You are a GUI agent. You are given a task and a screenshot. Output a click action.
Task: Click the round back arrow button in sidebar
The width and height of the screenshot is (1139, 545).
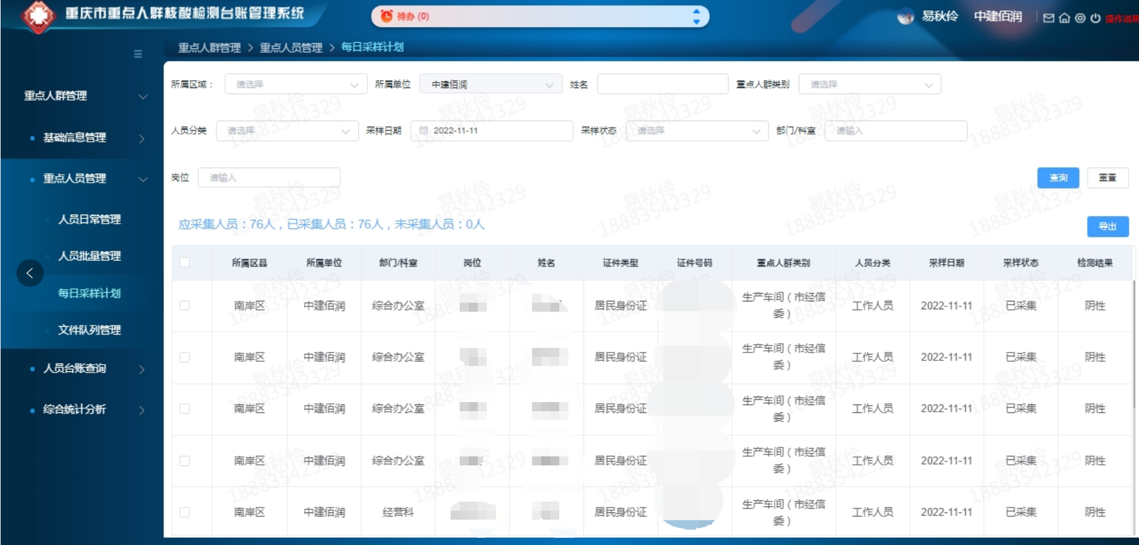(x=30, y=273)
